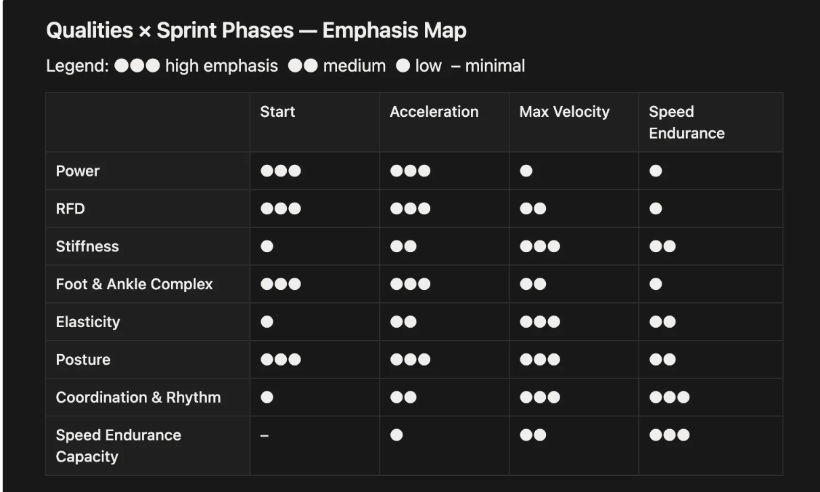Click the high emphasis dots in the legend
This screenshot has width=820, height=492.
coord(137,66)
